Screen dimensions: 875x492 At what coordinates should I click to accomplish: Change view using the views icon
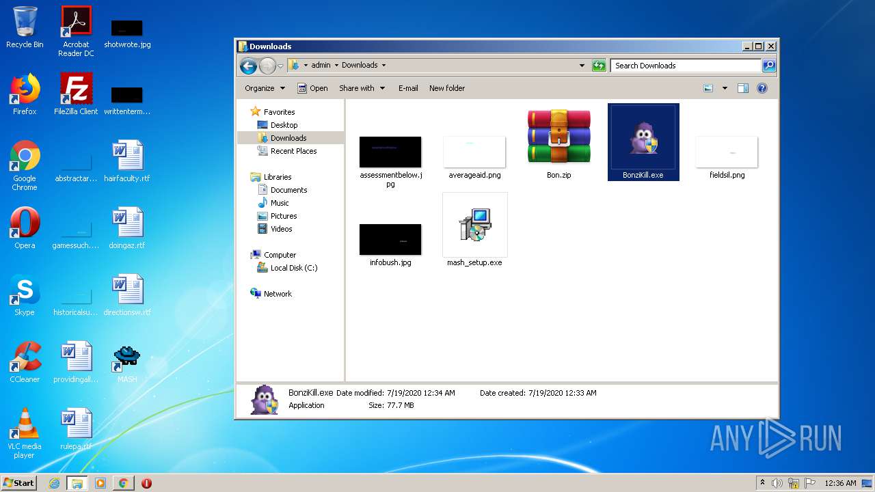click(708, 88)
